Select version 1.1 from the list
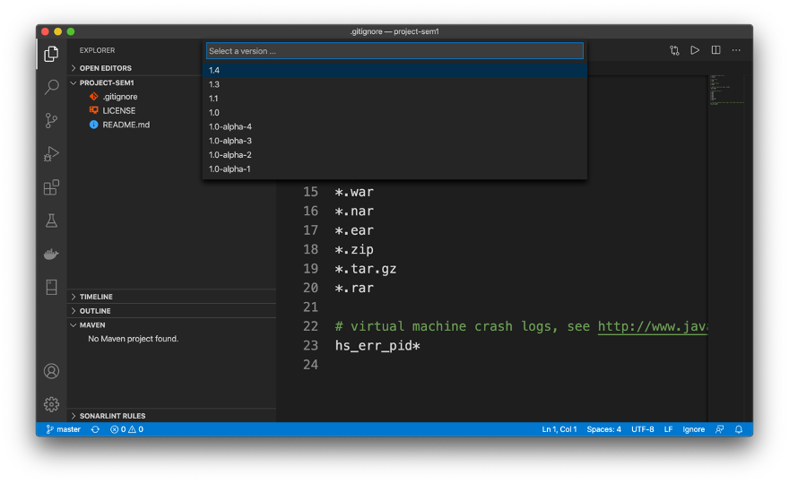Image resolution: width=789 pixels, height=484 pixels. 394,98
